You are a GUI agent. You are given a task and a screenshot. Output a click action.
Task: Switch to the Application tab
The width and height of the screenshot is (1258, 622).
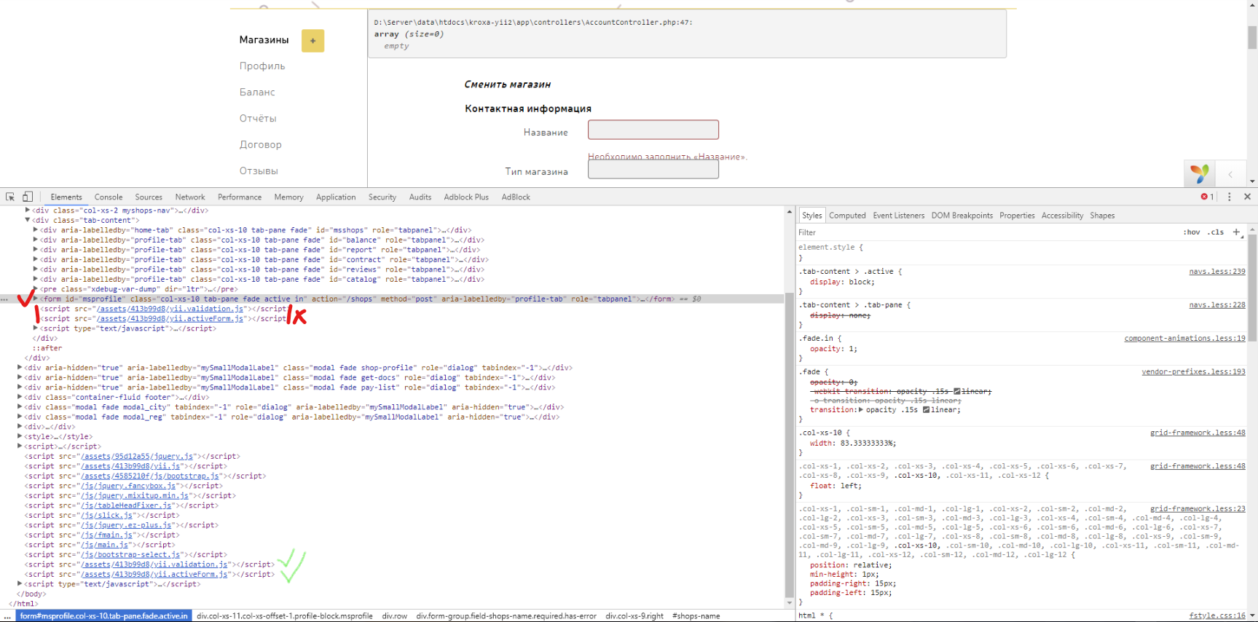pos(336,197)
